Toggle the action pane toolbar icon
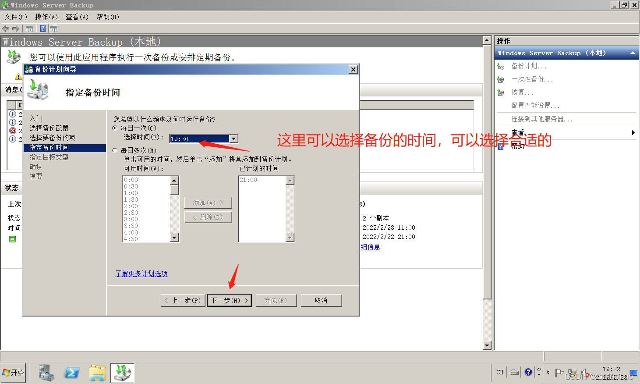The height and width of the screenshot is (384, 640). [53, 29]
